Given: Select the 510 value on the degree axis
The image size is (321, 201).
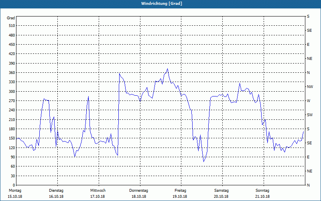Looking at the screenshot, I should tap(12, 26).
